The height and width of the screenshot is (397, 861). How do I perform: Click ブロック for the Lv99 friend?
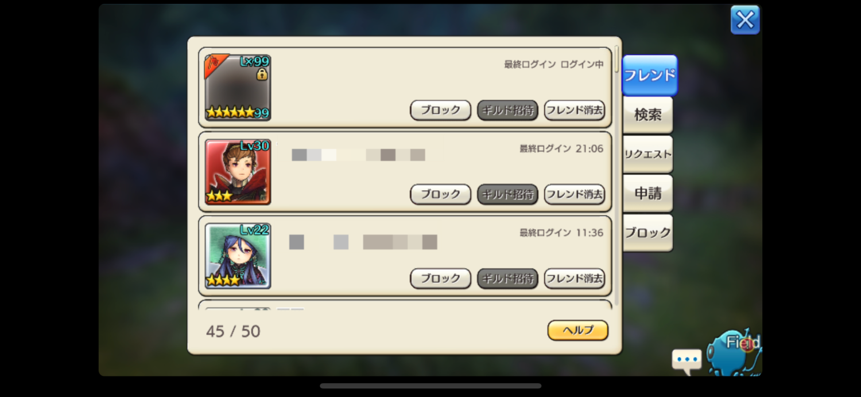440,110
